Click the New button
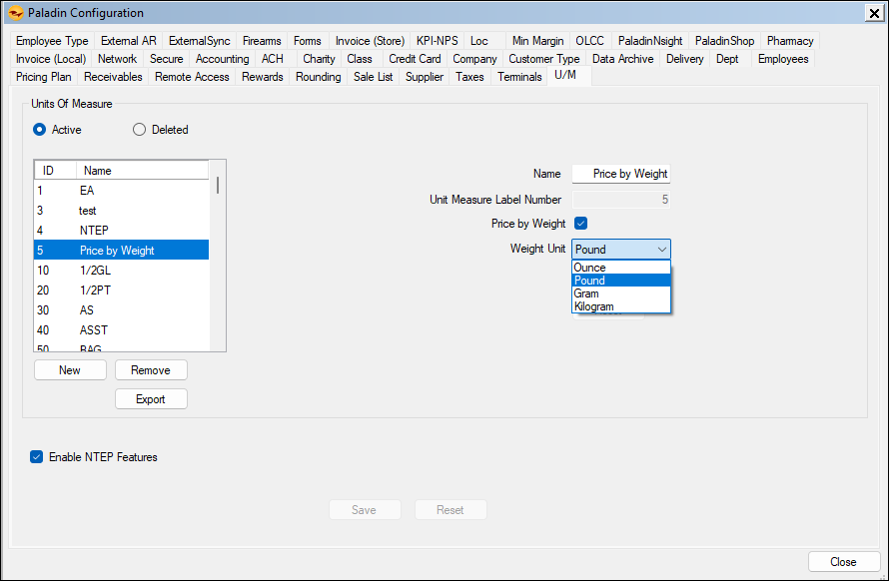This screenshot has height=581, width=889. (x=70, y=370)
